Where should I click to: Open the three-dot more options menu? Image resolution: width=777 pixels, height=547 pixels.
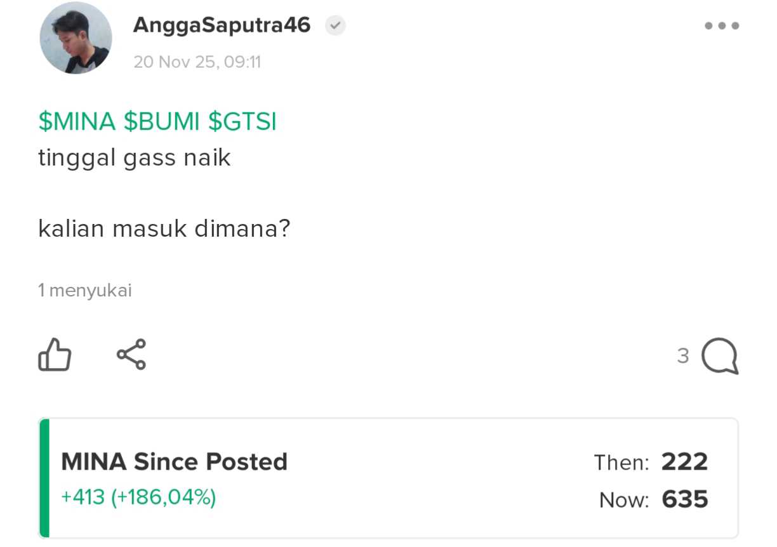tap(722, 26)
